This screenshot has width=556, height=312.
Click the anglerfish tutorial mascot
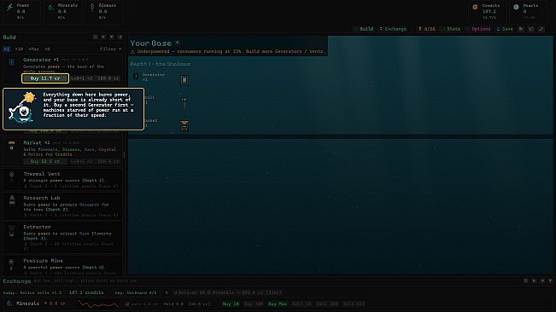[x=22, y=107]
